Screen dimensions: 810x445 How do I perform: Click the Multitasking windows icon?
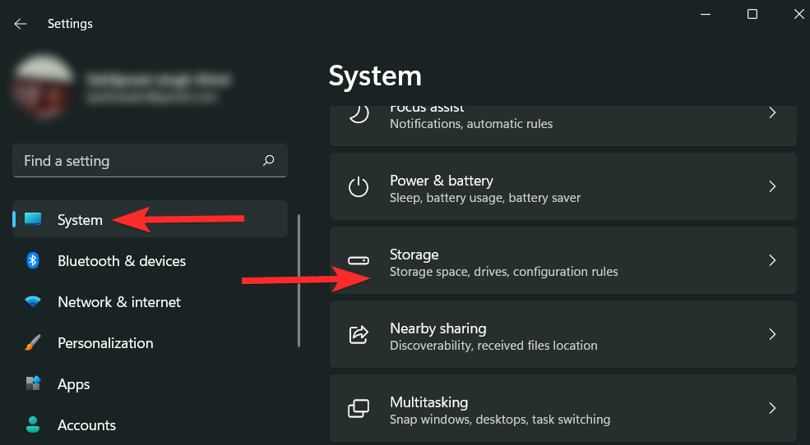[x=359, y=409]
